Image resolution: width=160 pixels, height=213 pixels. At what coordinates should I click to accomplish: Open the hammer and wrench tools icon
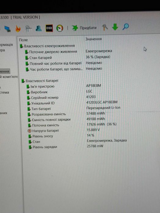[104, 27]
